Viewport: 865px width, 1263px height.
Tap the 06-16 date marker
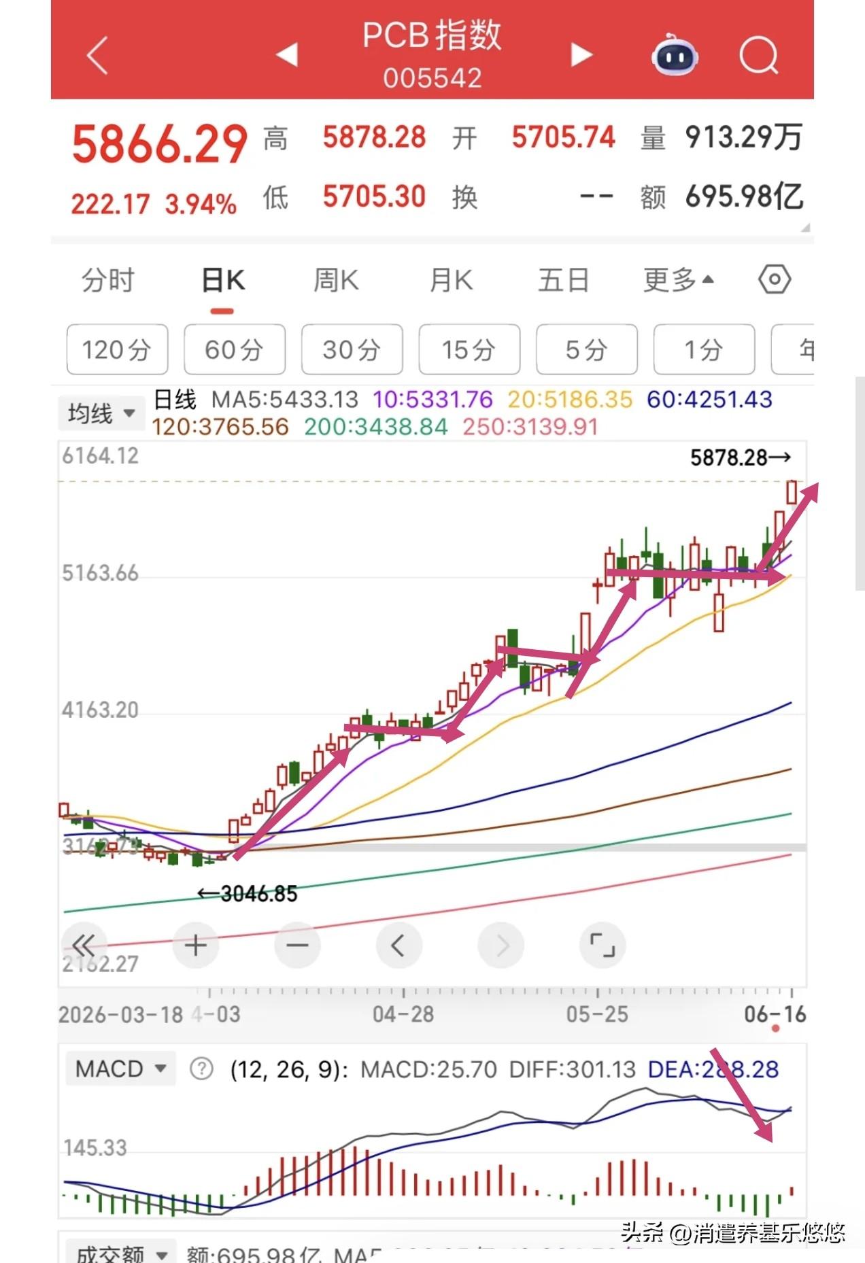pyautogui.click(x=775, y=1014)
